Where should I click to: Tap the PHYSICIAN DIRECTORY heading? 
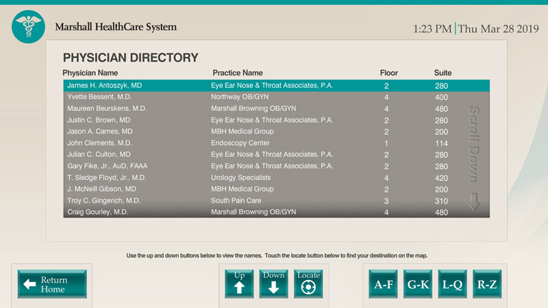click(131, 57)
